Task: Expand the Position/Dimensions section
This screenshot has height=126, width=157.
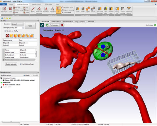Action: [3, 60]
